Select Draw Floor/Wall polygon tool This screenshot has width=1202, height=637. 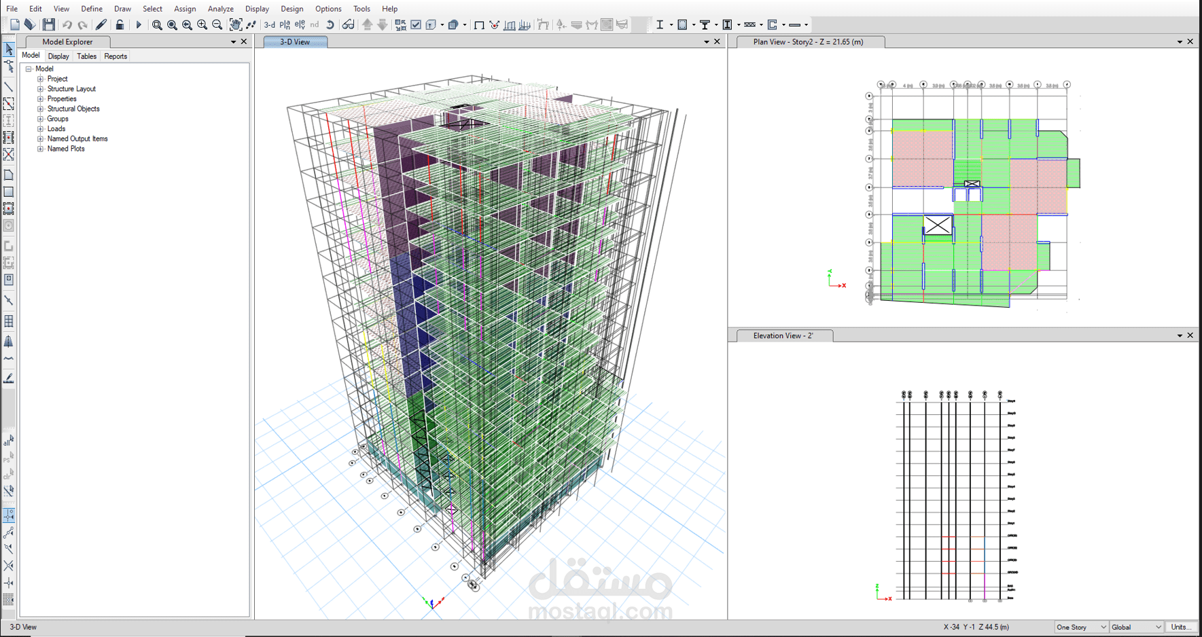click(9, 175)
